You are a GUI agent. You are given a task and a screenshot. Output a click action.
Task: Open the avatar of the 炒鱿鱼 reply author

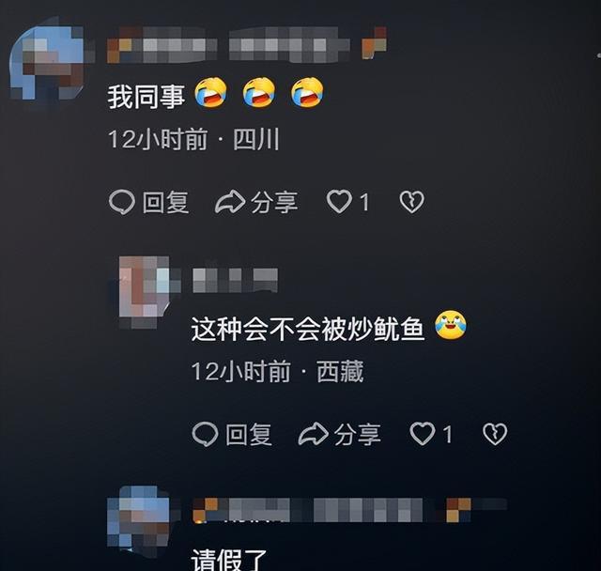[x=144, y=292]
